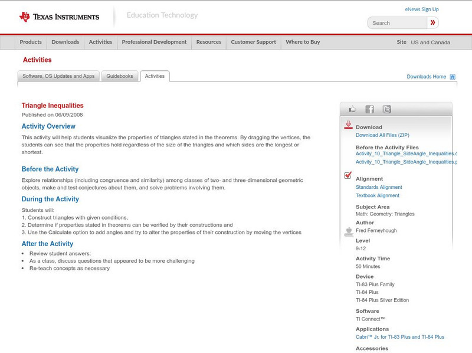
Task: Switch to the Guidebooks tab
Action: click(120, 76)
